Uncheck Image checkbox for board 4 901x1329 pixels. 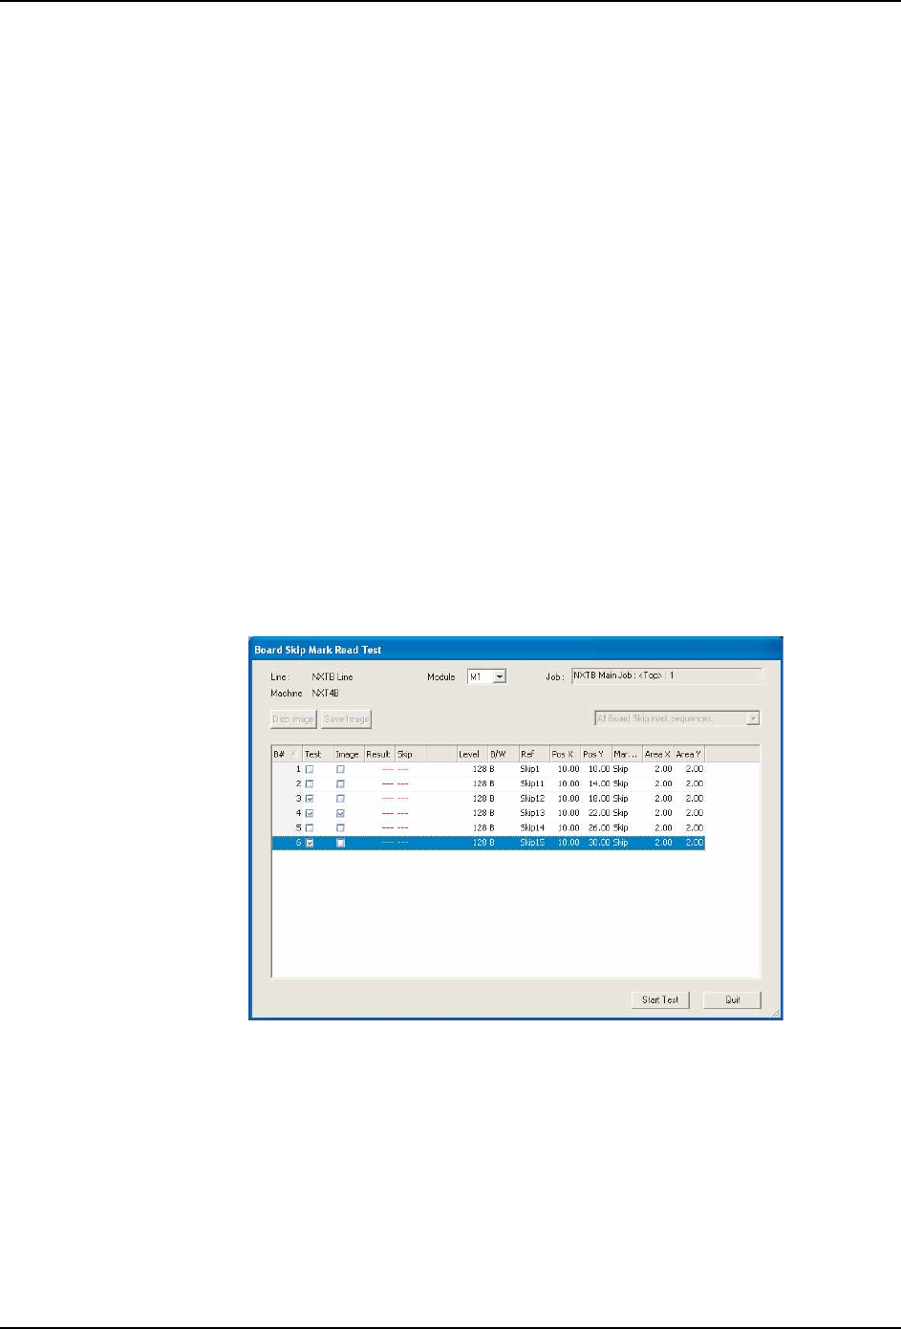tap(340, 813)
